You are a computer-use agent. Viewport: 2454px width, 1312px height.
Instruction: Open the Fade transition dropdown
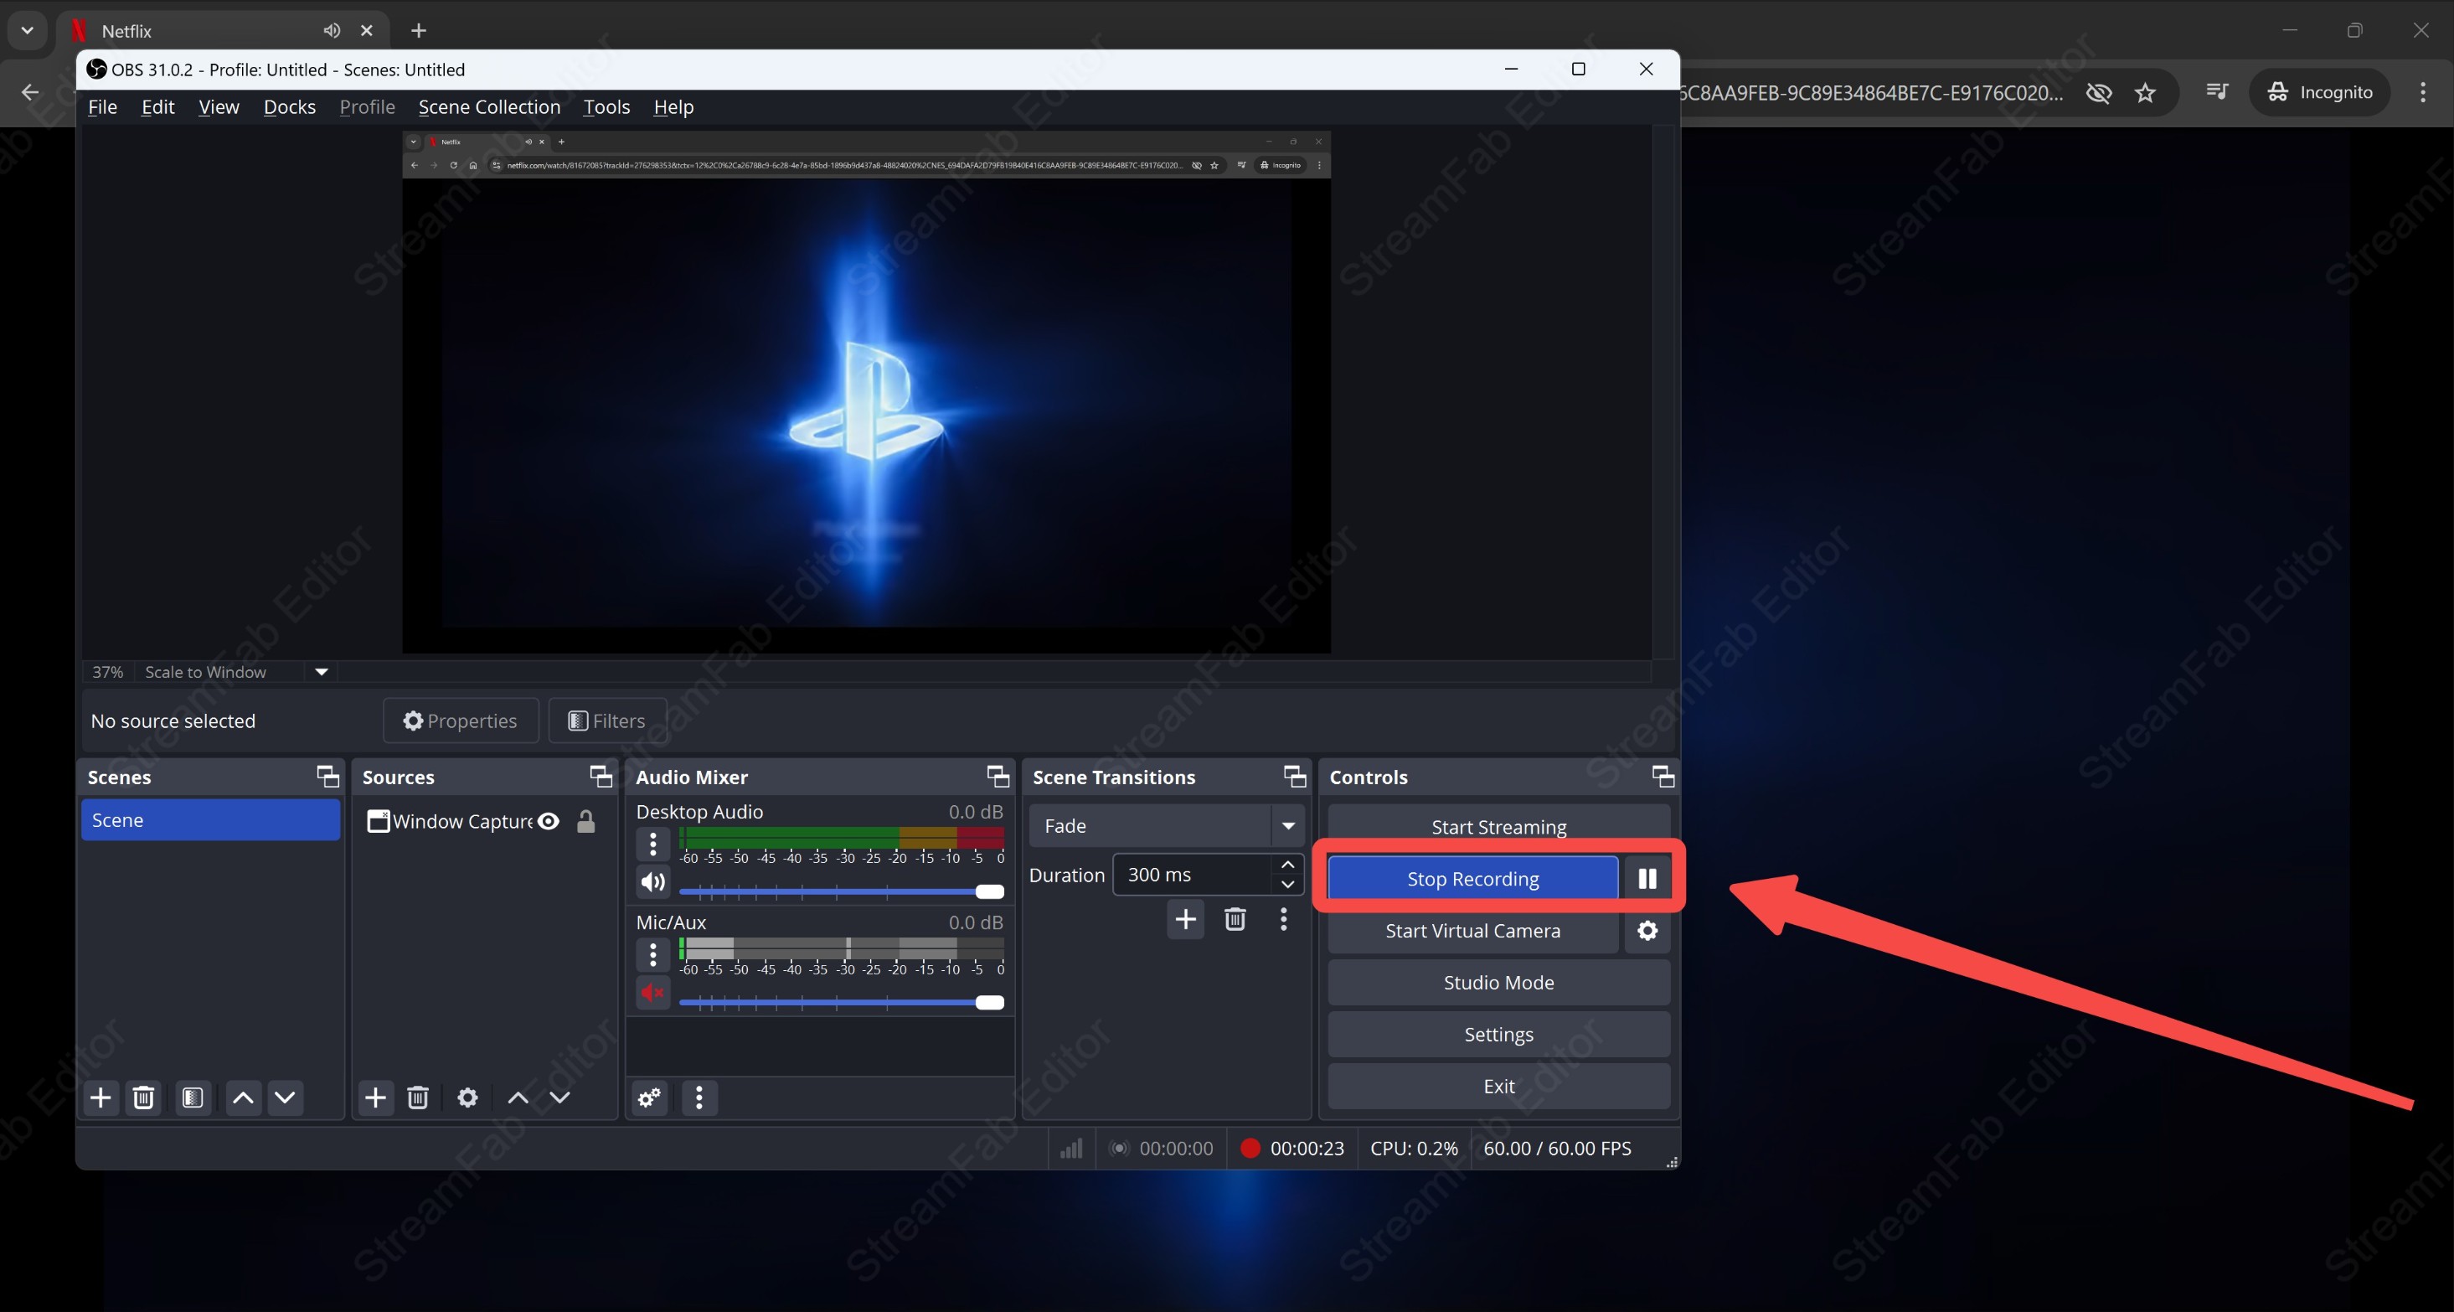pyautogui.click(x=1166, y=826)
